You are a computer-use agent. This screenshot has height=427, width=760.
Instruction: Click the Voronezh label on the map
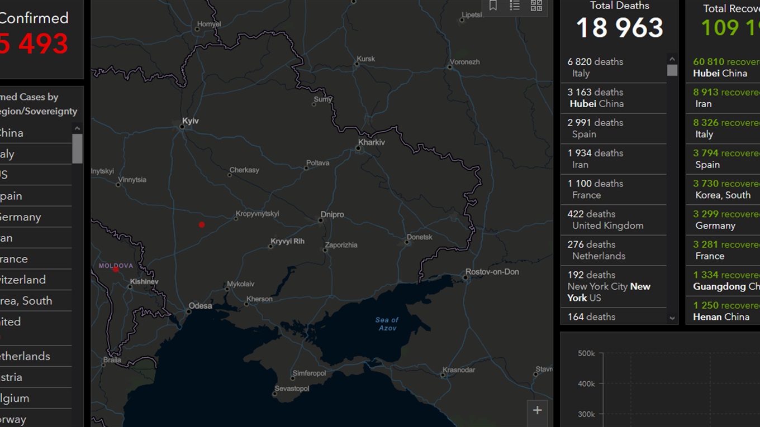465,62
